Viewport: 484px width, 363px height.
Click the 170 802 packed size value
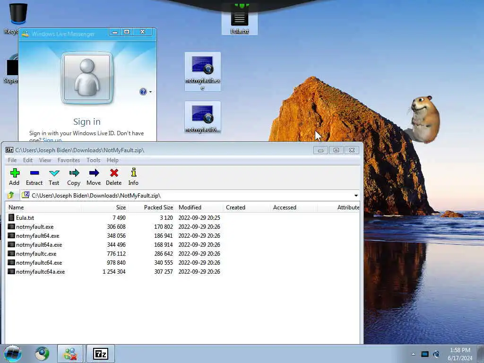[164, 227]
